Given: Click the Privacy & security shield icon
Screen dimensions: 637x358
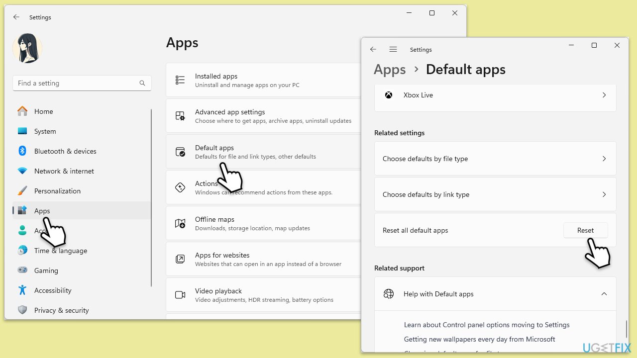Looking at the screenshot, I should pos(22,310).
